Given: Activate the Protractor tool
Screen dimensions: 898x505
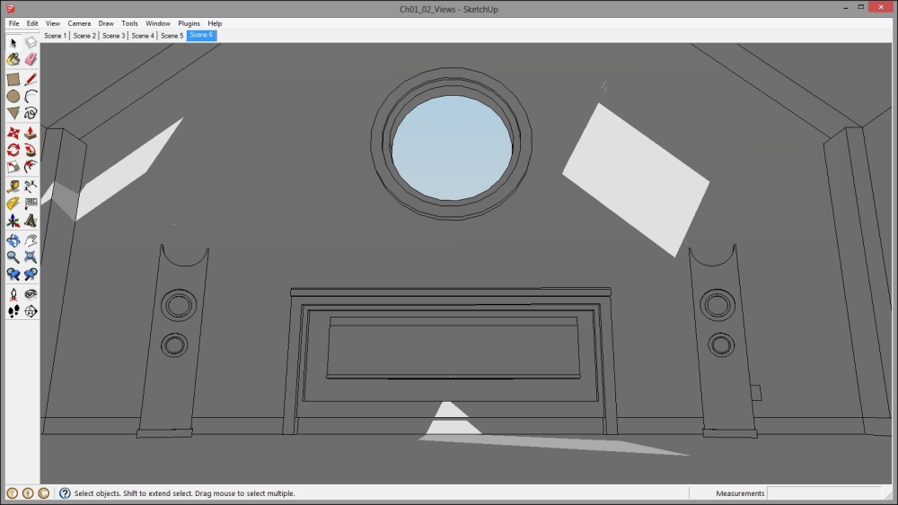Looking at the screenshot, I should click(13, 203).
